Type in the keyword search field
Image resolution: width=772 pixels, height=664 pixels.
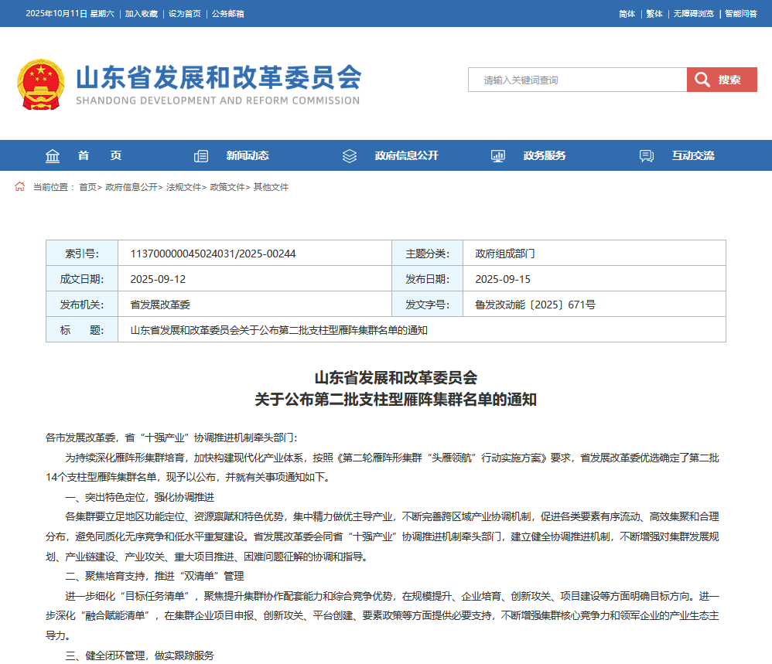576,80
